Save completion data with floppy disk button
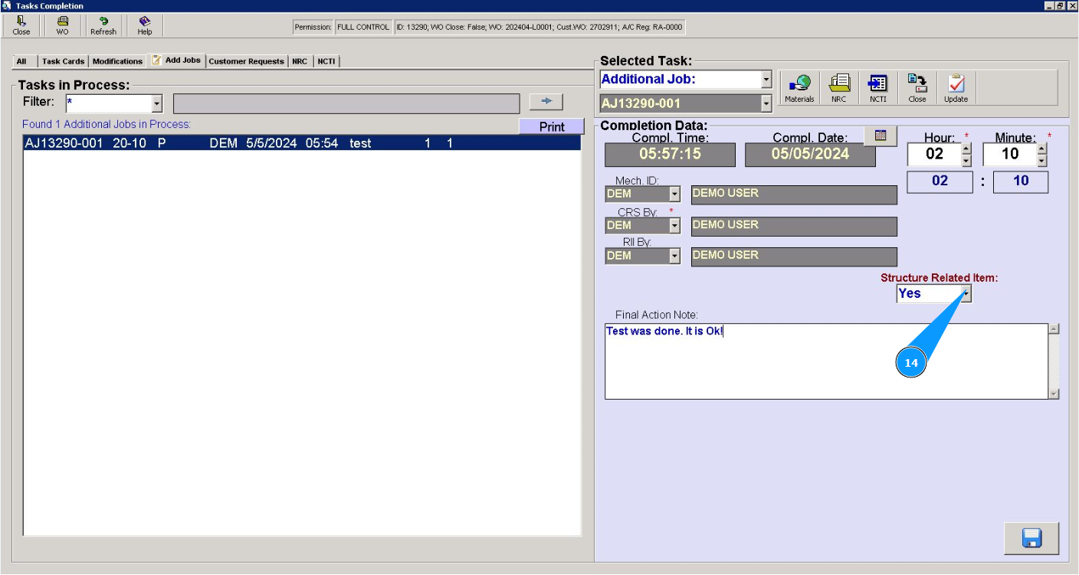 [x=1031, y=538]
